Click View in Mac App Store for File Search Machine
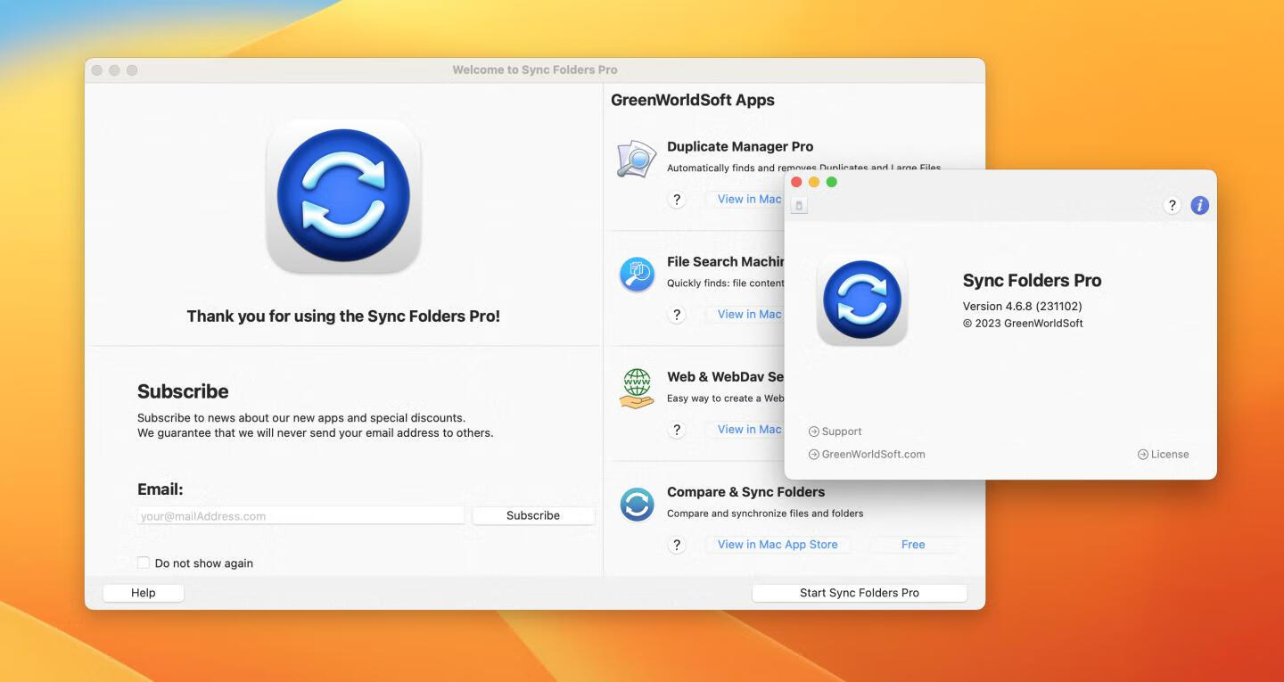This screenshot has width=1284, height=682. click(x=745, y=315)
